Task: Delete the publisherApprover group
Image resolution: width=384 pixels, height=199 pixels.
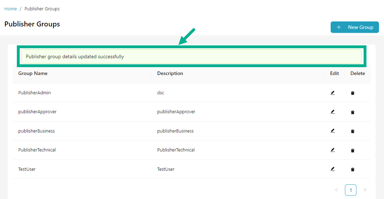Action: [x=352, y=112]
